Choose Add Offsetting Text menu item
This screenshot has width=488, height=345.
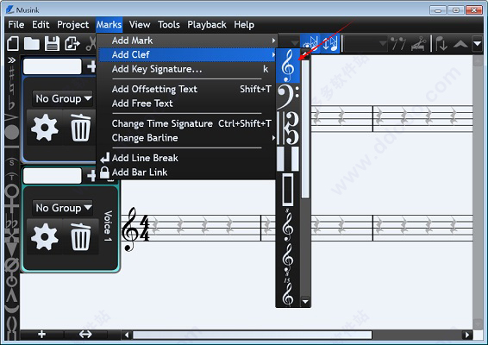[x=188, y=89]
